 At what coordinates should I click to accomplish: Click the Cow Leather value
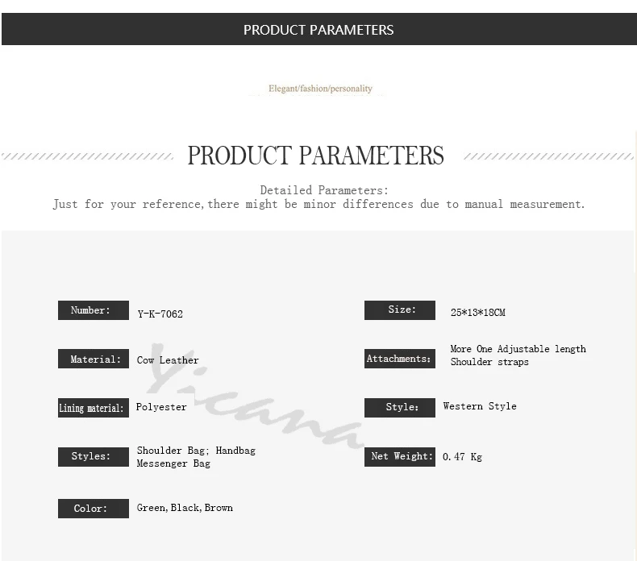168,360
